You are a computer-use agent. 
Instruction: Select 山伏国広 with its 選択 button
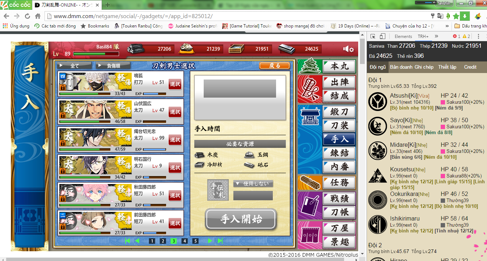click(175, 112)
